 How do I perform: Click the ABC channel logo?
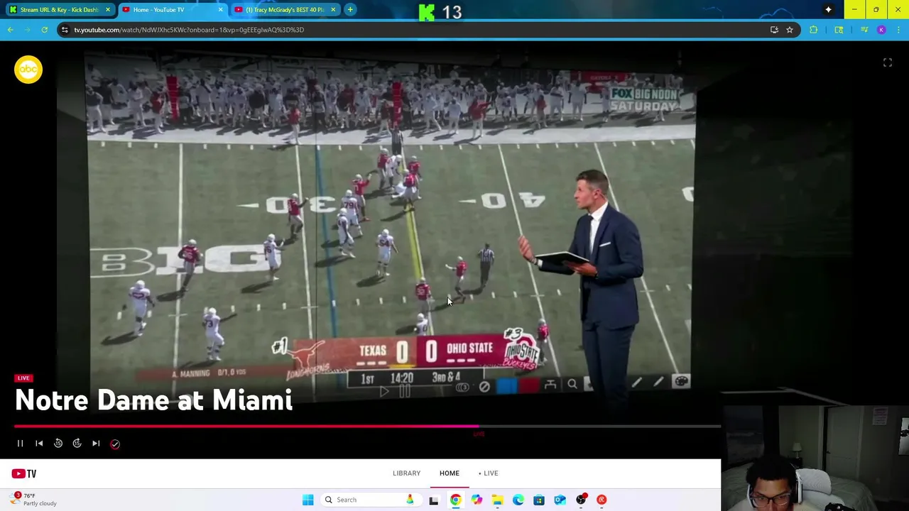pos(28,70)
